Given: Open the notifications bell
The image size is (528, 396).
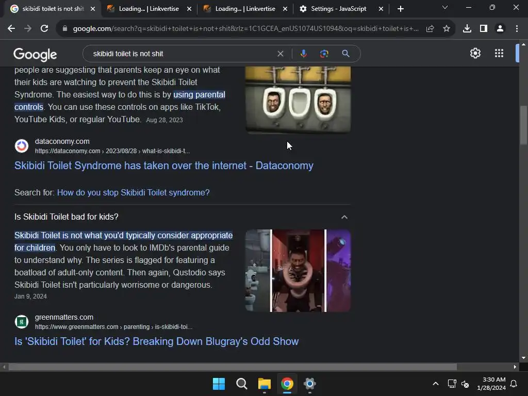Looking at the screenshot, I should (514, 384).
